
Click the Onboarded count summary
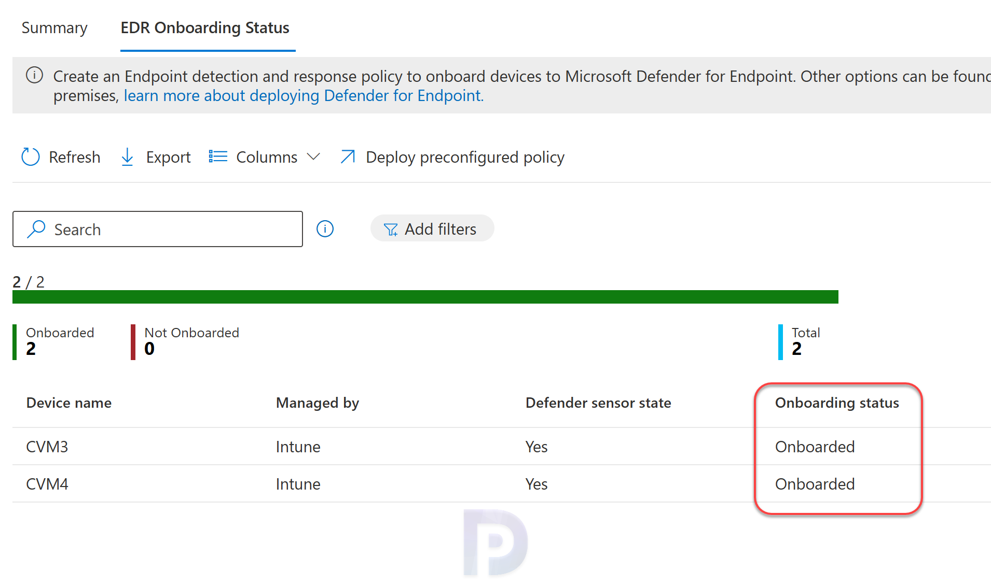54,341
